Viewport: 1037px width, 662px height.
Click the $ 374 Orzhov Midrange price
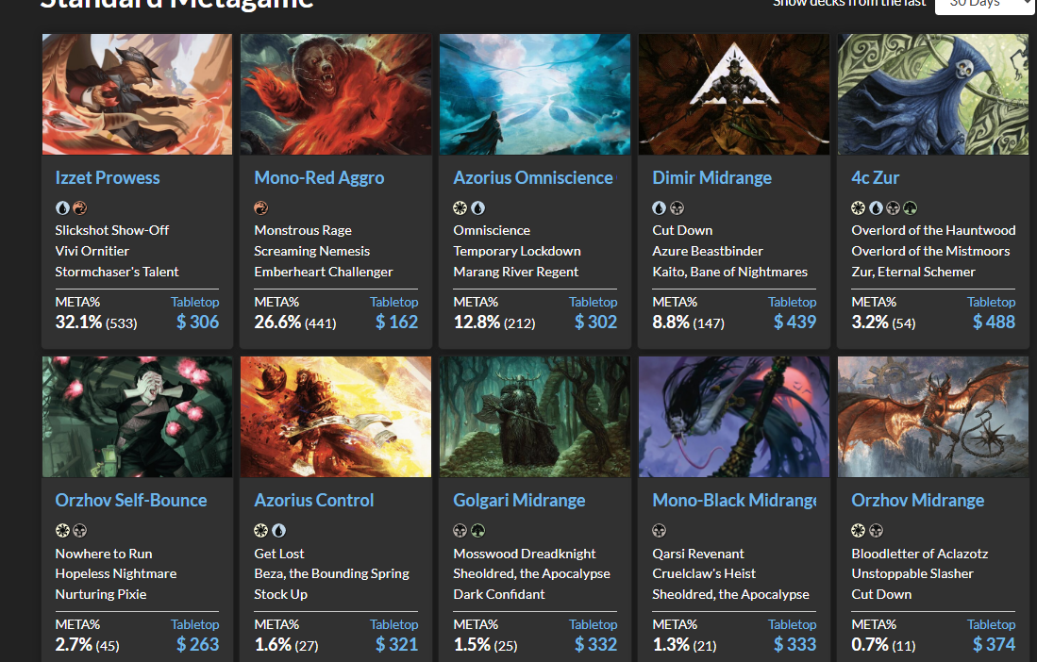pyautogui.click(x=994, y=644)
